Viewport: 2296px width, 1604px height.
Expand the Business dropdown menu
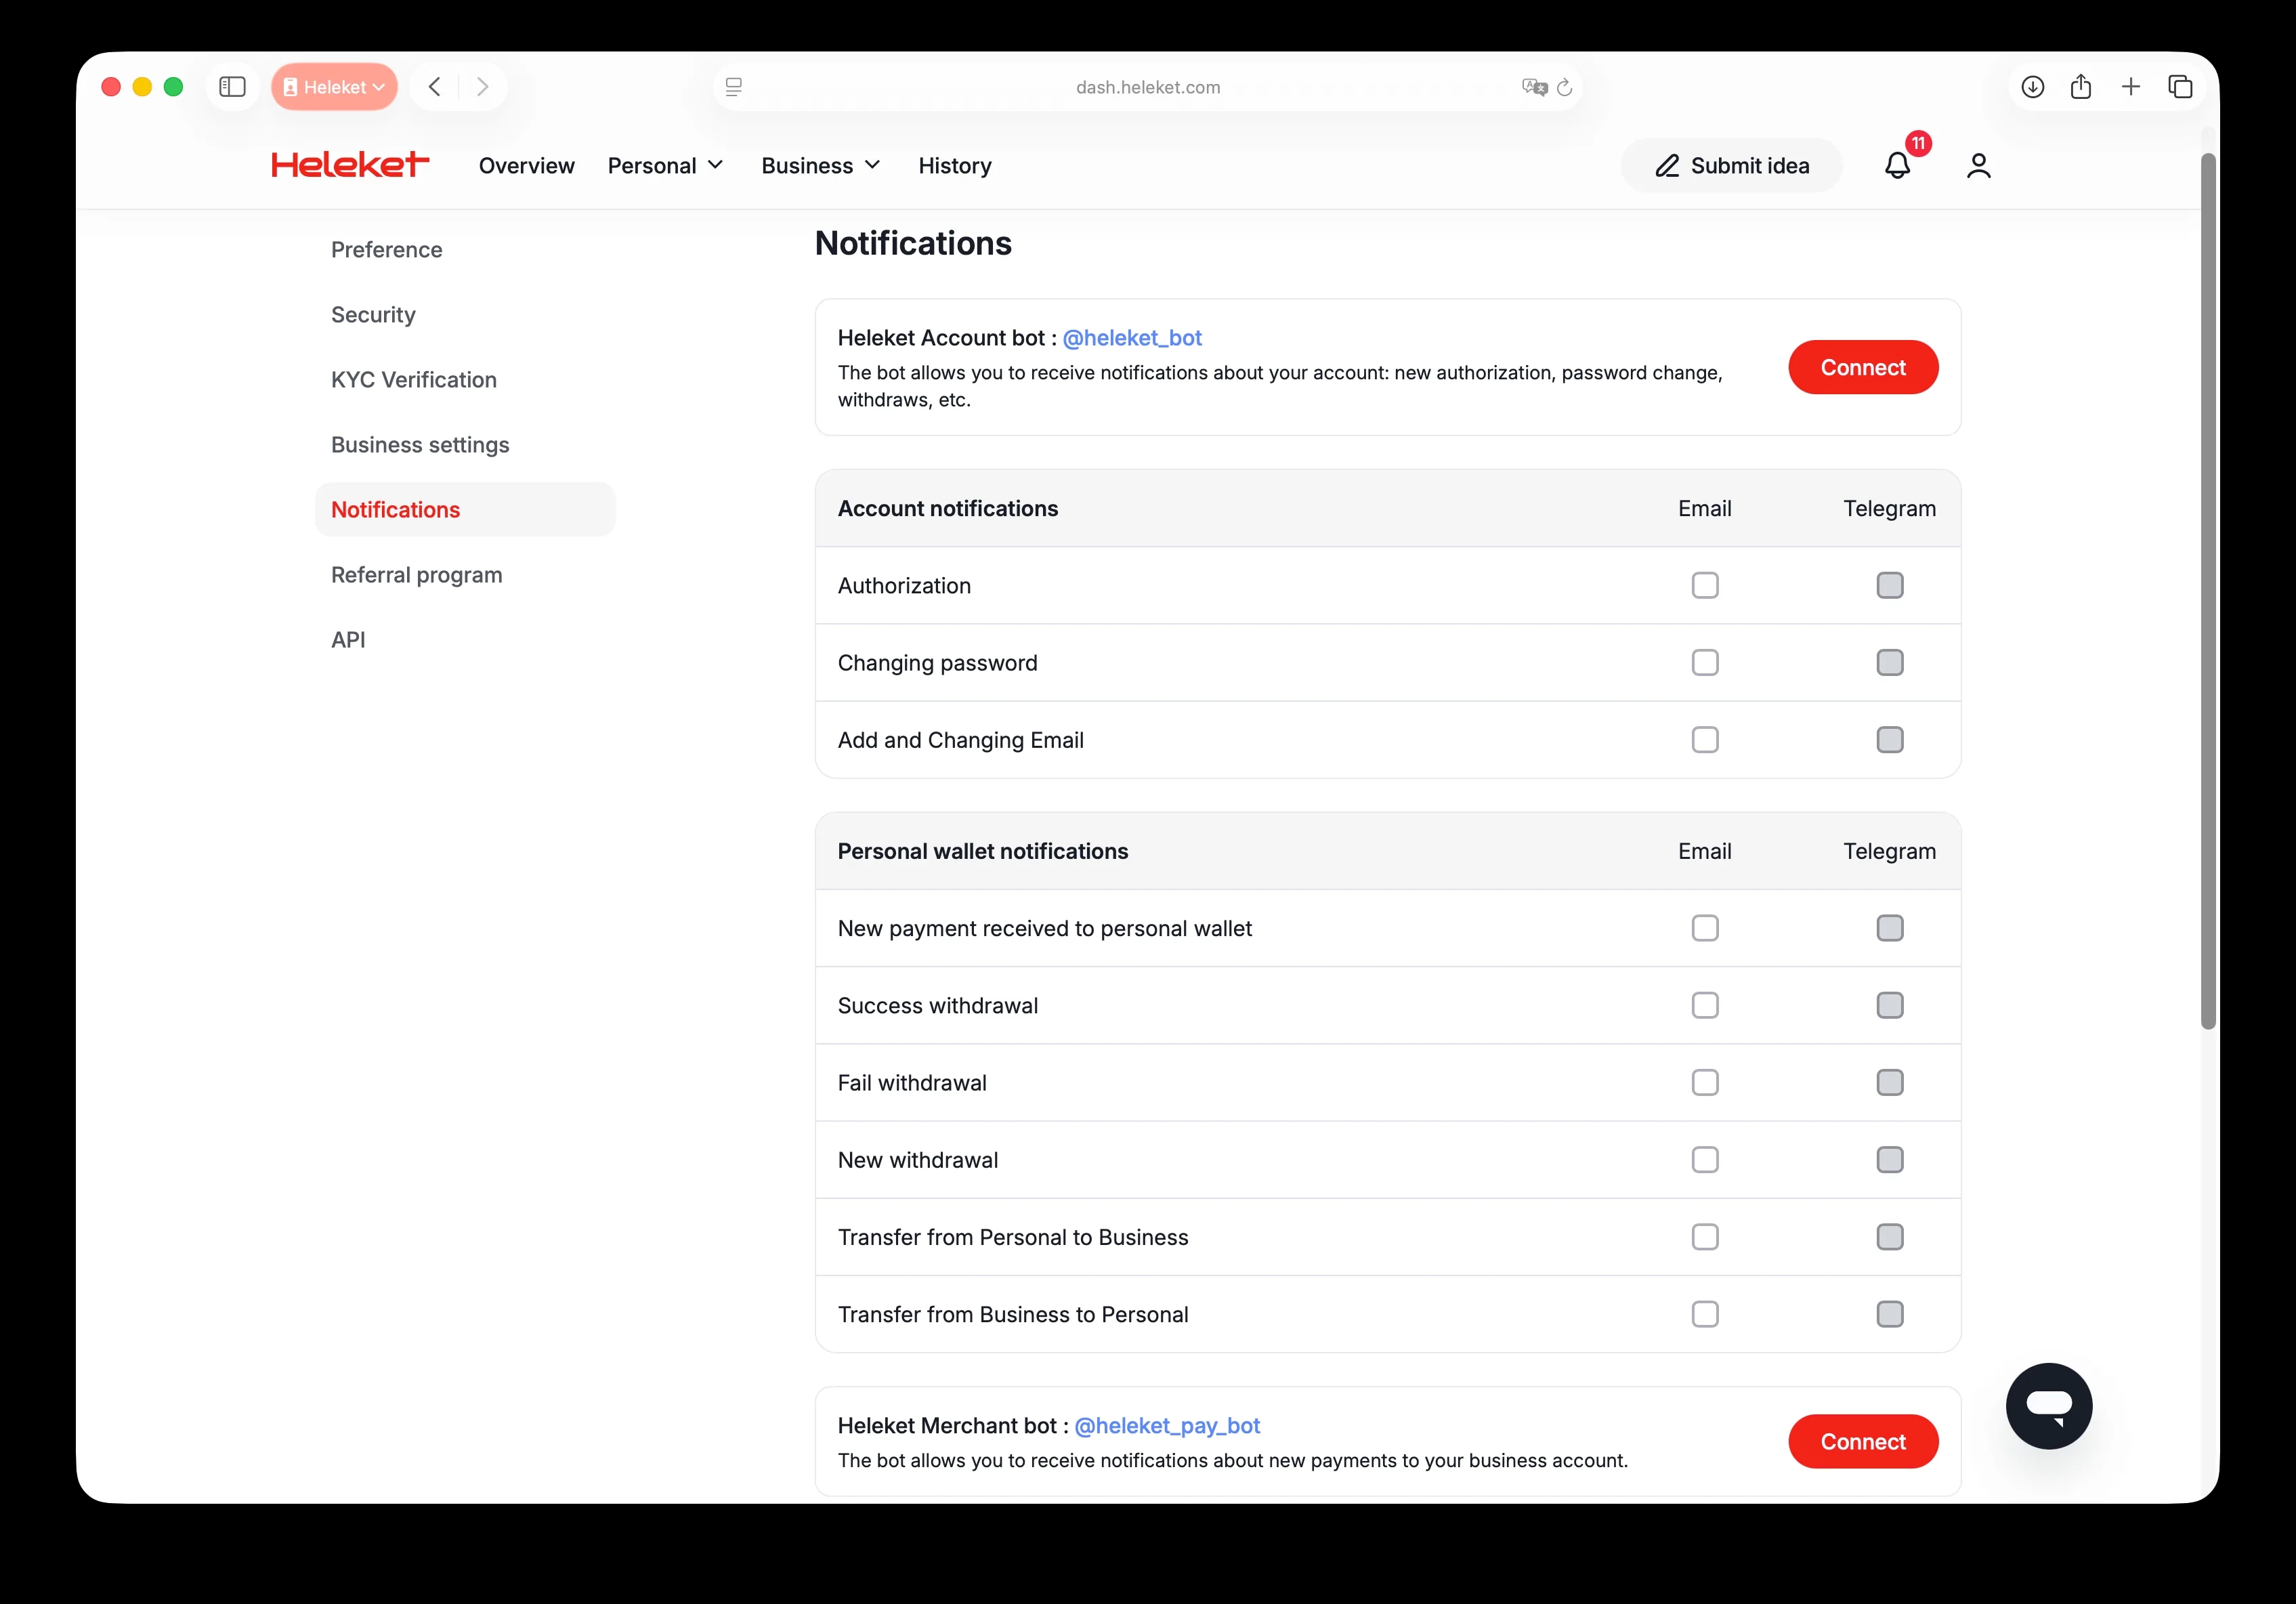pos(820,165)
